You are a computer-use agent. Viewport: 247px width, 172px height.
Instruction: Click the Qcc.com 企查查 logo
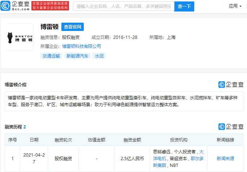[15, 6]
